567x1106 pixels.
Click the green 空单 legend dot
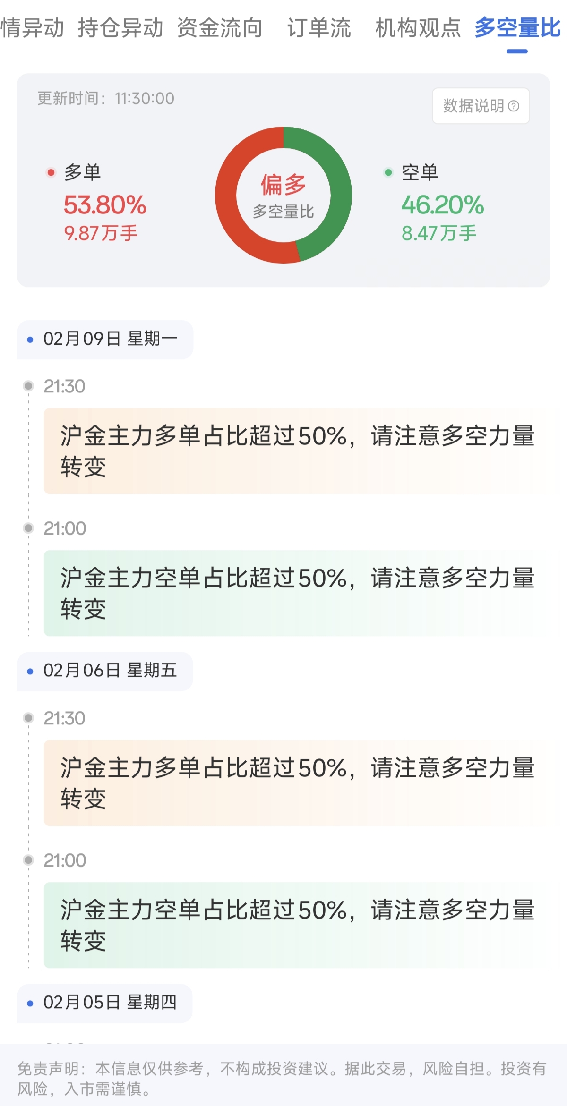[388, 172]
